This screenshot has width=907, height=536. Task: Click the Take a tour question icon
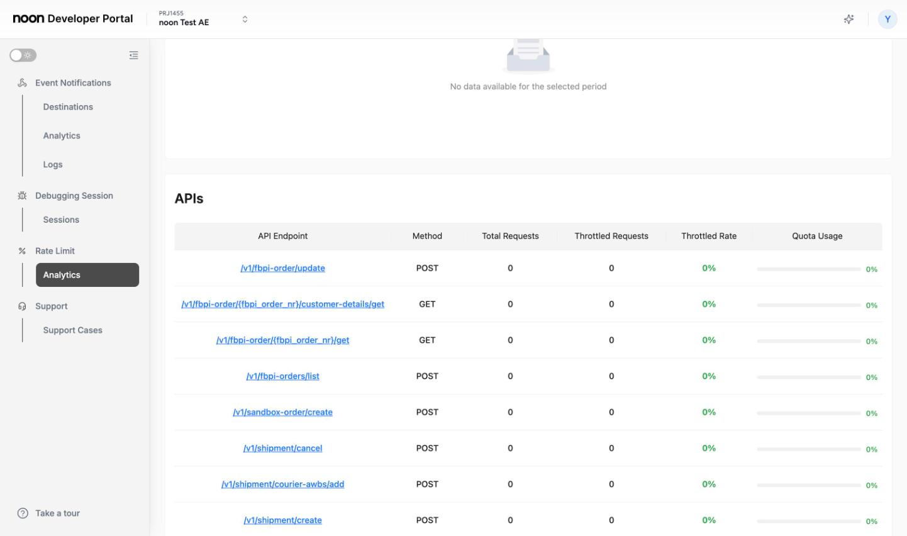point(23,513)
